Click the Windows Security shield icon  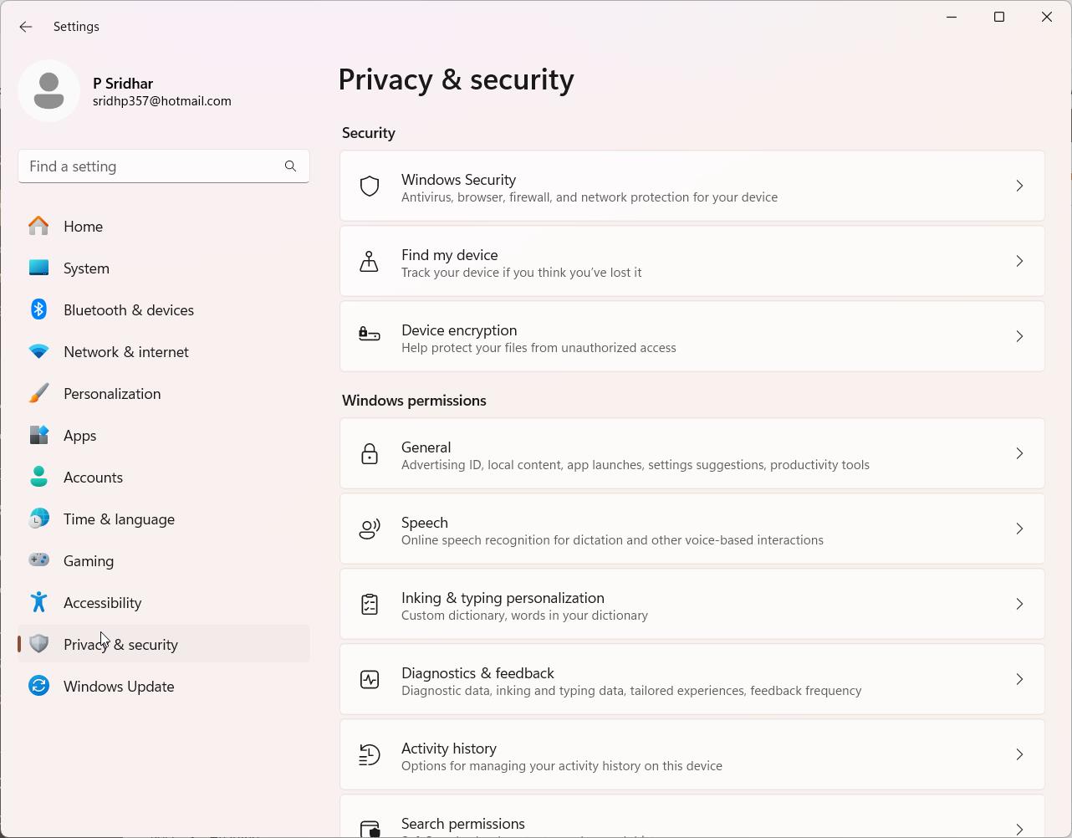pos(370,187)
